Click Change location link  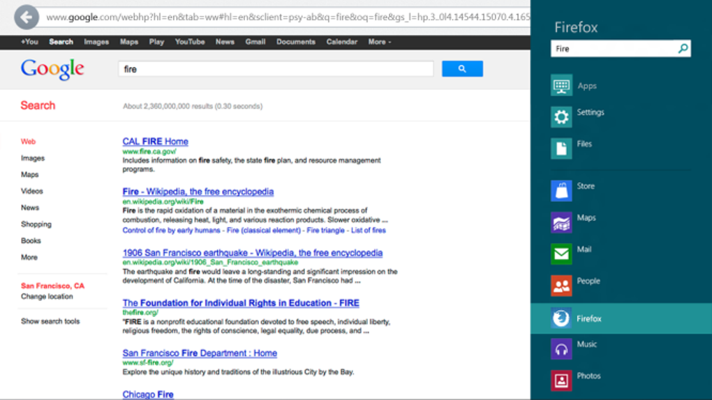[47, 297]
